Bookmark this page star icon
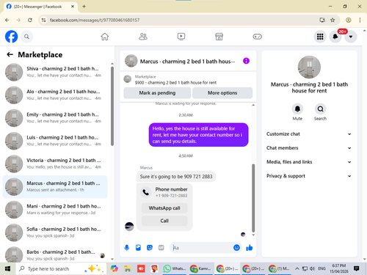 click(x=333, y=20)
